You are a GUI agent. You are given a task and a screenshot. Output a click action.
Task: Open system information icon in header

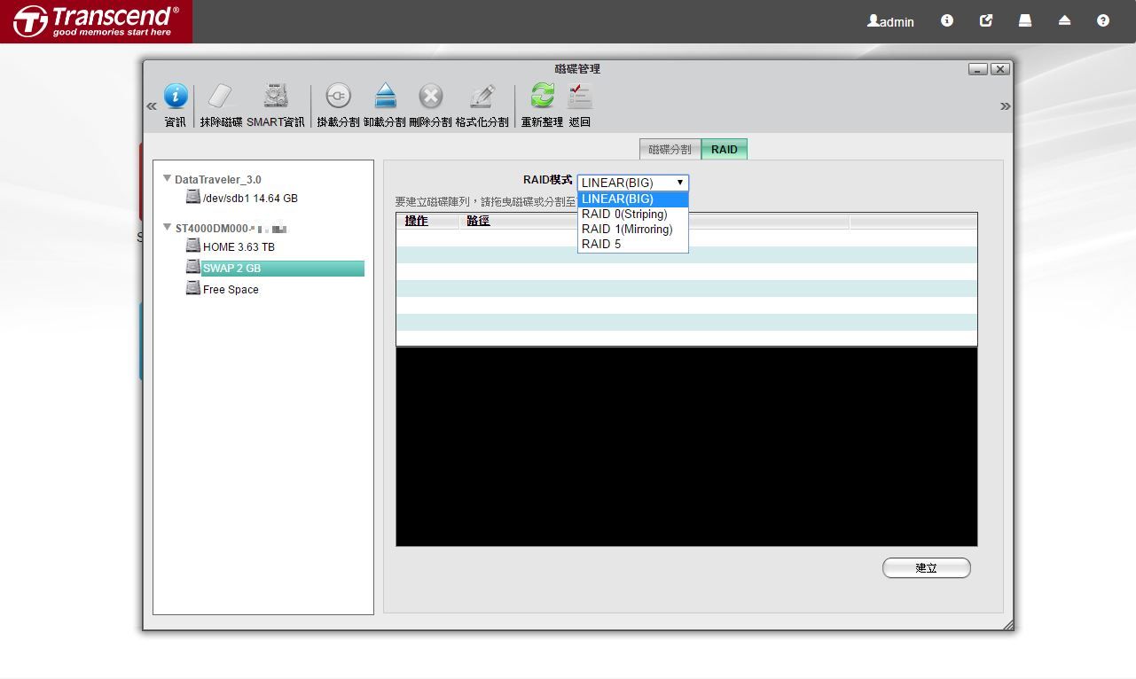tap(947, 20)
